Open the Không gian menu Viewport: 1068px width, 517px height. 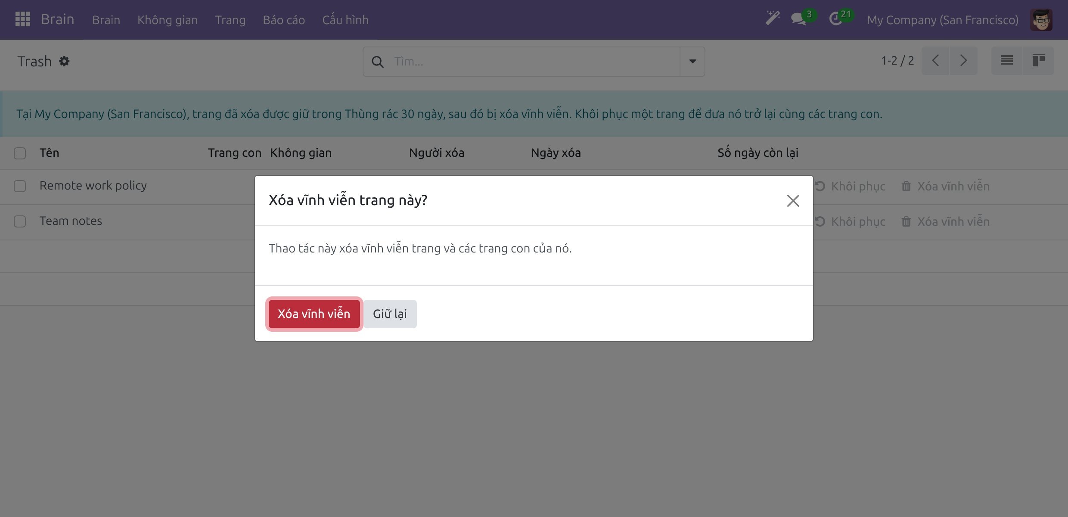coord(168,20)
